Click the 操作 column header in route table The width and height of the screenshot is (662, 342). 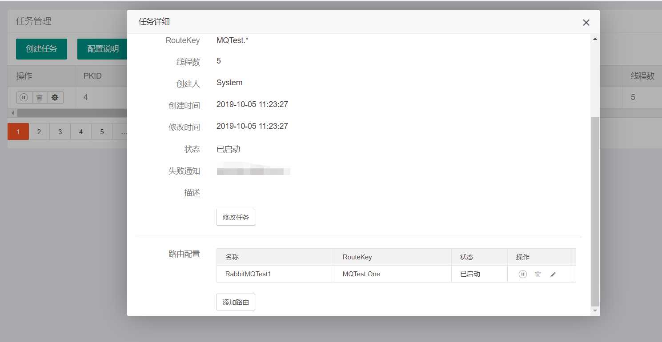click(x=540, y=257)
